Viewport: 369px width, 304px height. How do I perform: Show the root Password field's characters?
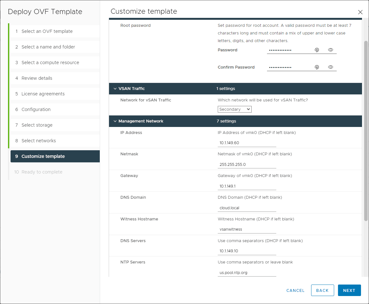coord(331,50)
